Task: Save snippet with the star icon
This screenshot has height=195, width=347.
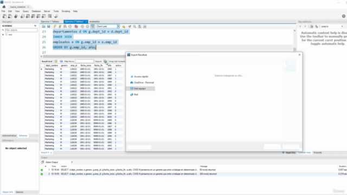Action: [x=124, y=27]
